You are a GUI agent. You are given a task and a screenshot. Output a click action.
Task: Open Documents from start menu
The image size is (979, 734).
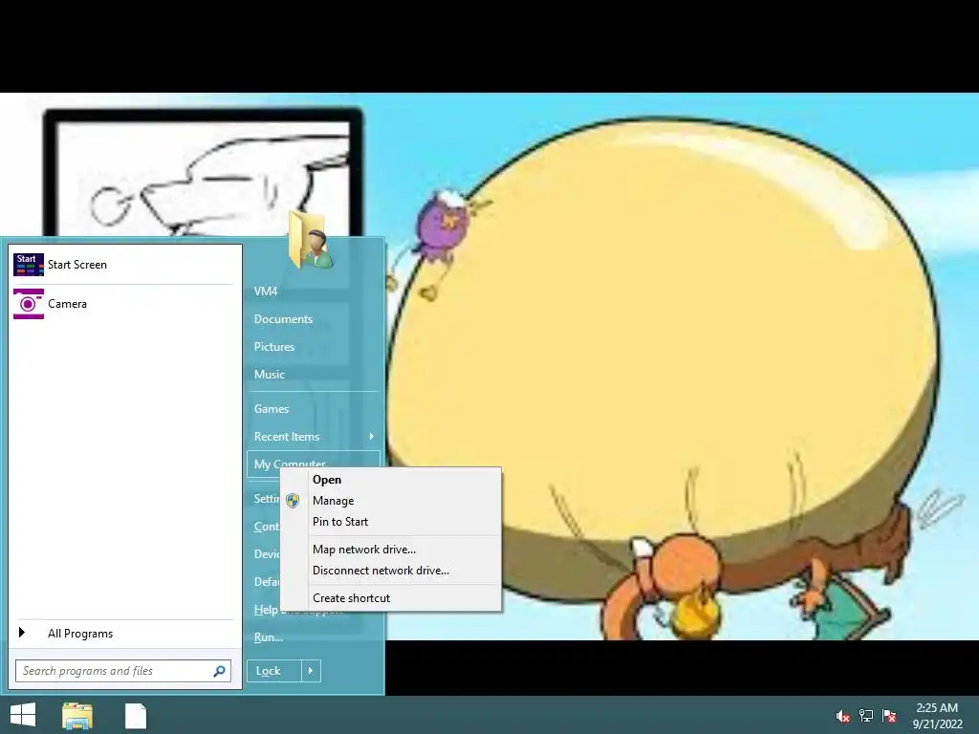(x=283, y=319)
